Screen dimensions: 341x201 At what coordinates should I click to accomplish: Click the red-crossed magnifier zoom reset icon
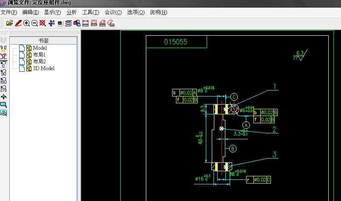click(x=43, y=23)
